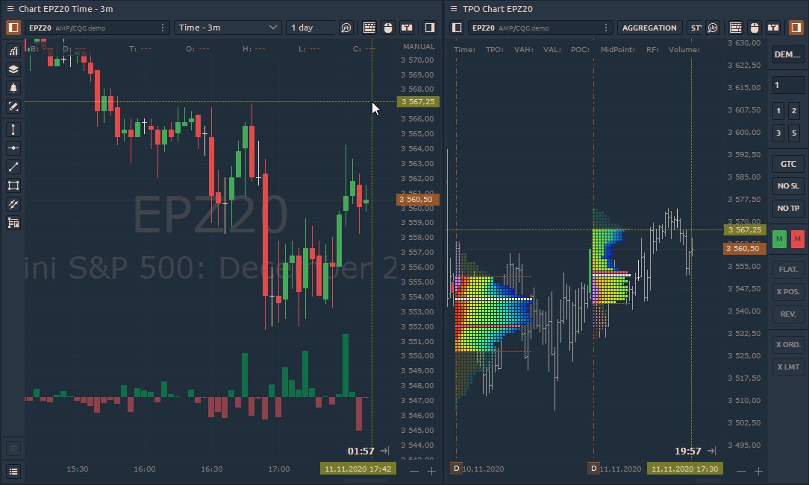Click the 3 560,50 price label in Chart EPZ20

pos(418,199)
